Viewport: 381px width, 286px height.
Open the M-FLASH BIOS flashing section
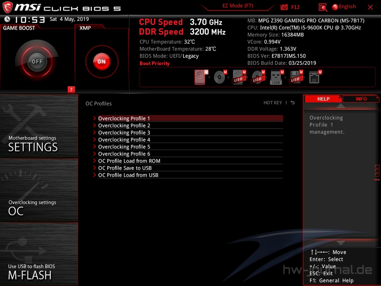click(x=39, y=254)
